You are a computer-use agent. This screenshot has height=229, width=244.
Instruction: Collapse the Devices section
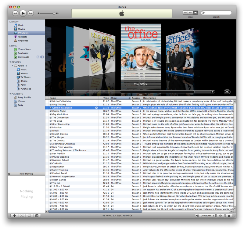pos(10,62)
